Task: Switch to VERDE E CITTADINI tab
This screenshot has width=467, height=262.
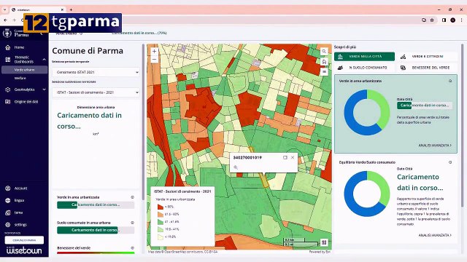Action: (x=426, y=57)
